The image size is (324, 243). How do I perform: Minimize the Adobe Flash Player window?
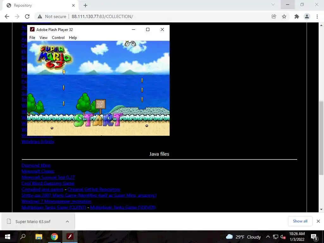(x=134, y=29)
